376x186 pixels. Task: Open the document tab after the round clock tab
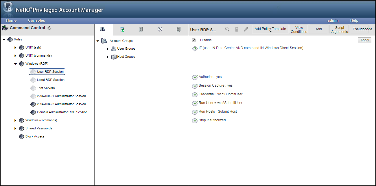(179, 29)
